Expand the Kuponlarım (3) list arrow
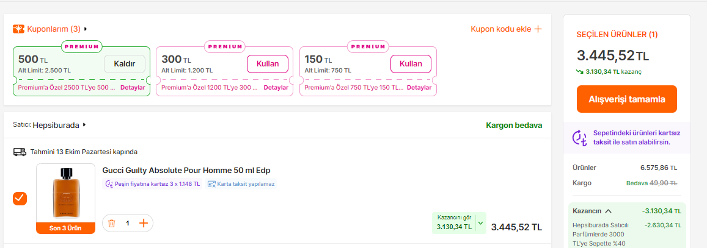The height and width of the screenshot is (248, 707). pos(86,29)
